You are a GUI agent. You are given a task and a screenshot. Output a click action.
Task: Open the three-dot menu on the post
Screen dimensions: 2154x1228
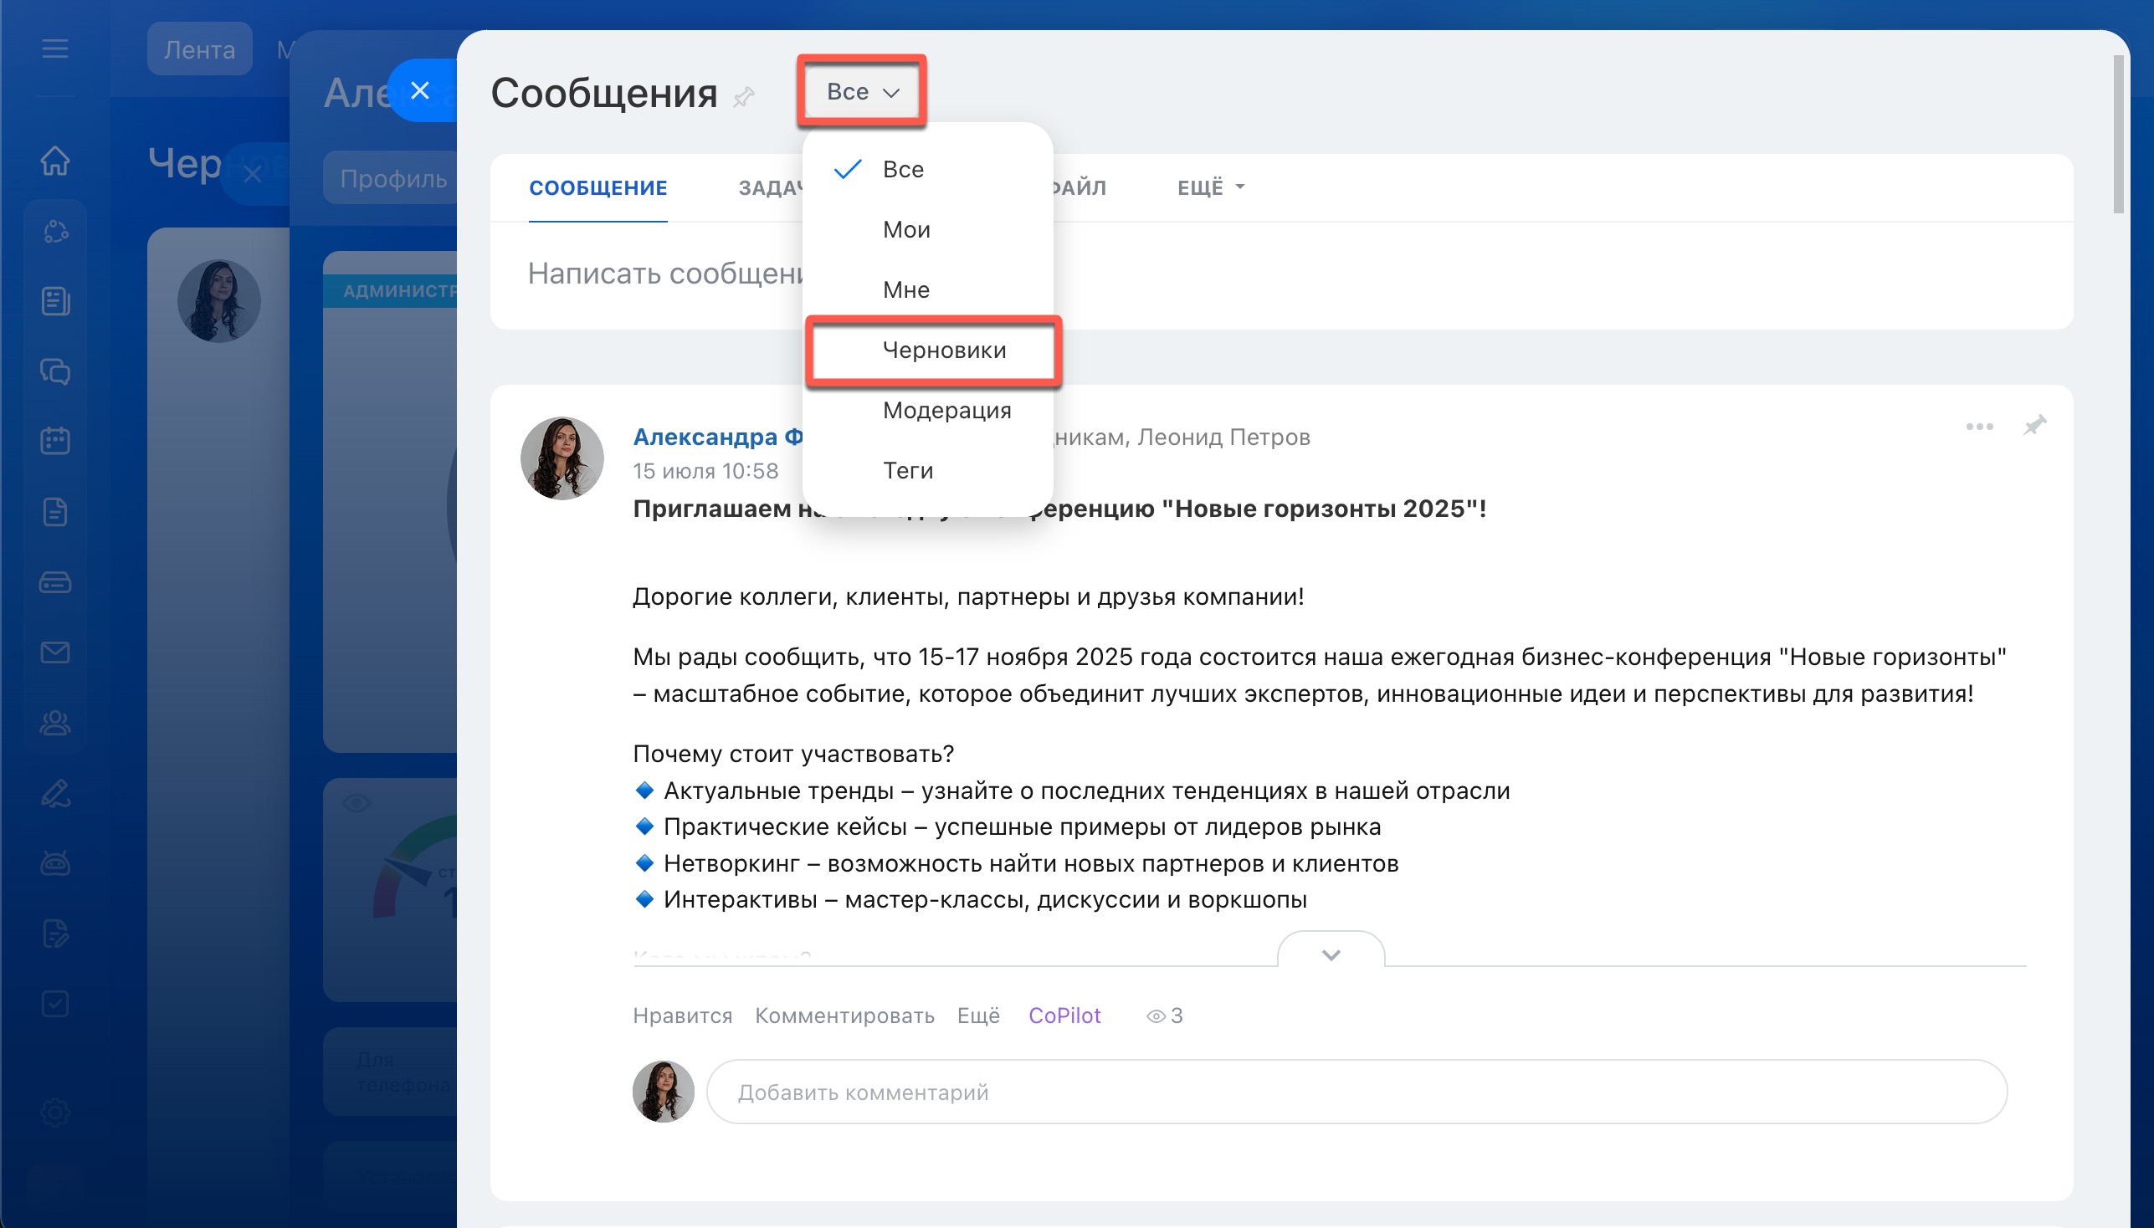coord(1979,427)
